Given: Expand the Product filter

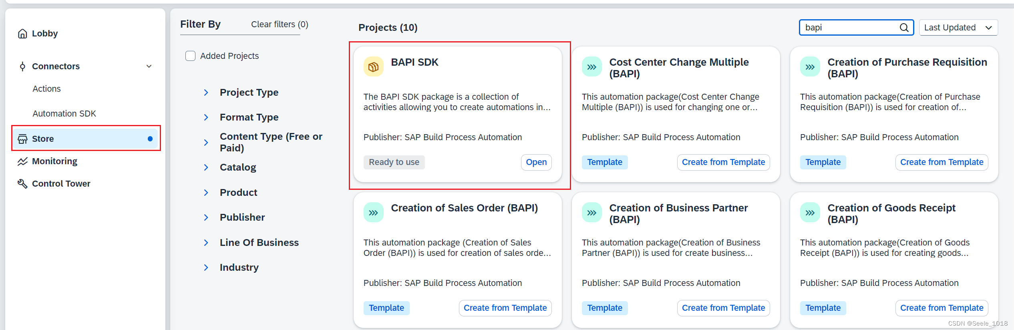Looking at the screenshot, I should pyautogui.click(x=206, y=193).
